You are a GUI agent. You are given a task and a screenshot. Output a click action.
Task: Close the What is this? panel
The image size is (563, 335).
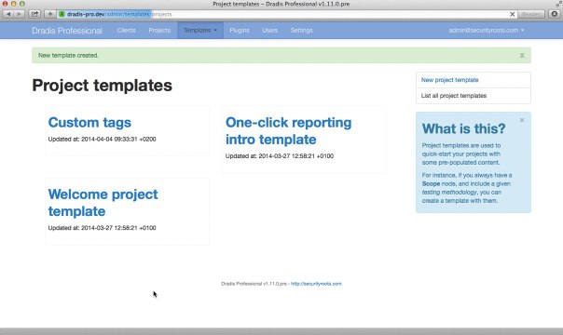[522, 120]
